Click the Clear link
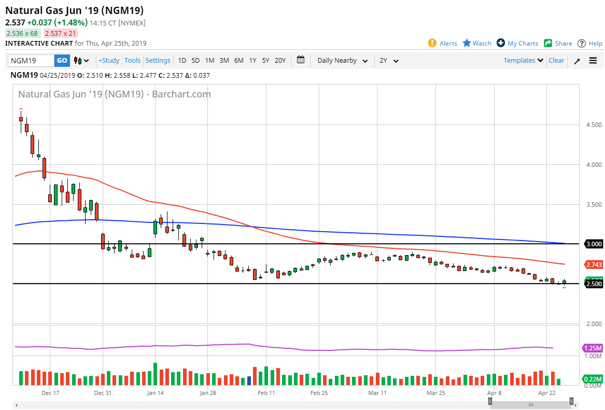Screen dimensions: 605x410 [556, 61]
